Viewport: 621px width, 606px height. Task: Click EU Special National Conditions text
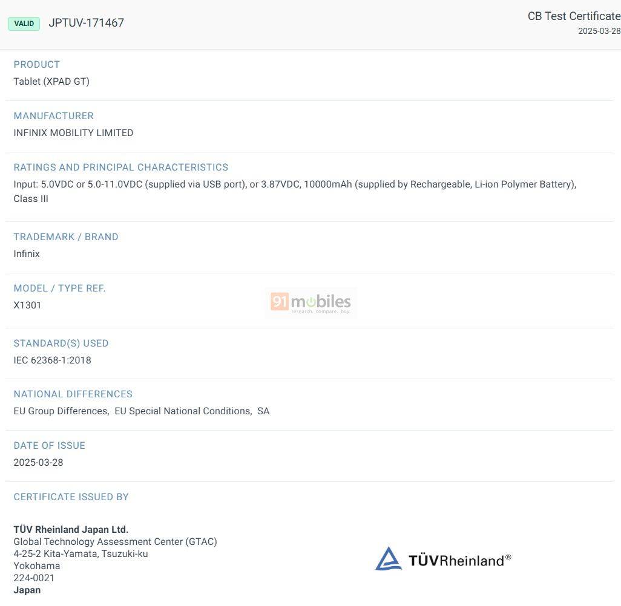(x=183, y=411)
